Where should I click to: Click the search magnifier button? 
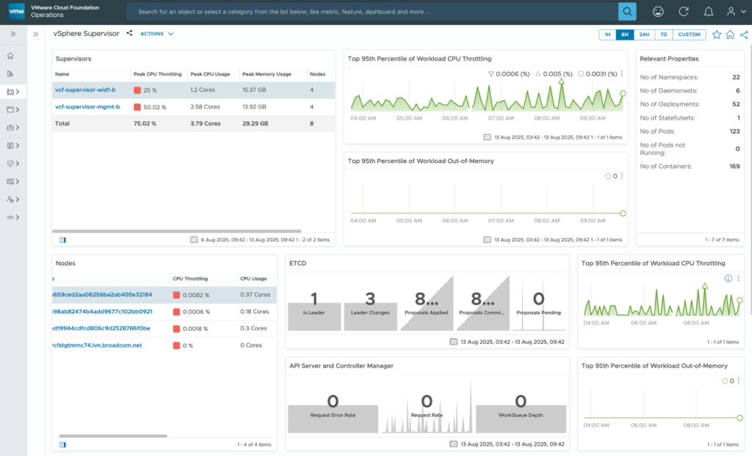627,12
